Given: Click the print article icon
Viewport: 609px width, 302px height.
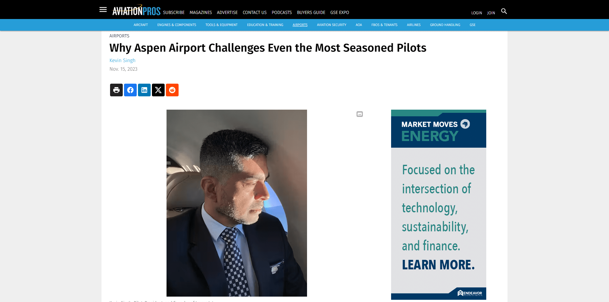Looking at the screenshot, I should (x=116, y=90).
